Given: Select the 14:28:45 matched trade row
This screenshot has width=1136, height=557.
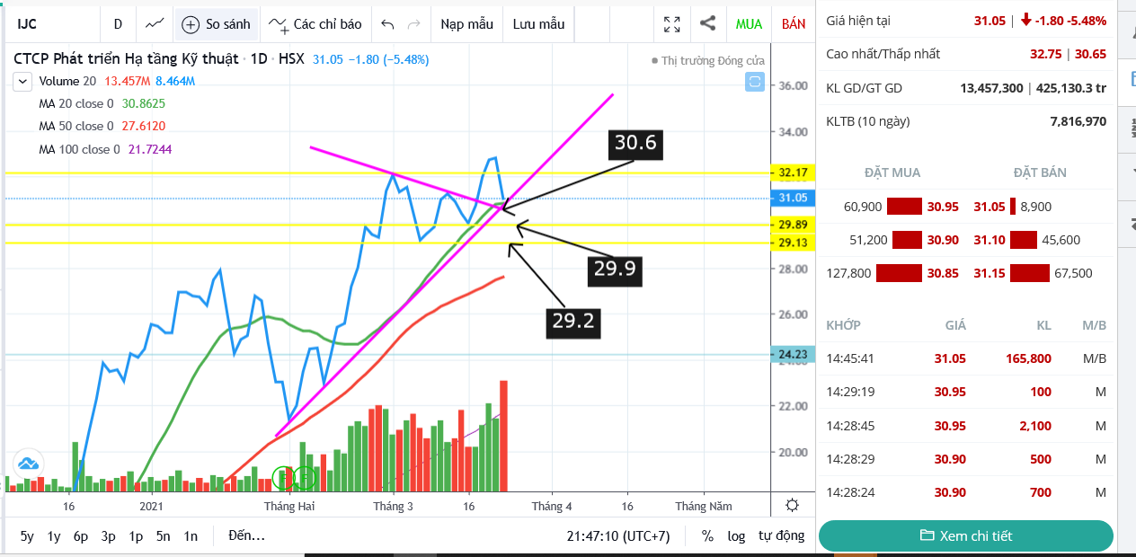Looking at the screenshot, I should (x=966, y=426).
